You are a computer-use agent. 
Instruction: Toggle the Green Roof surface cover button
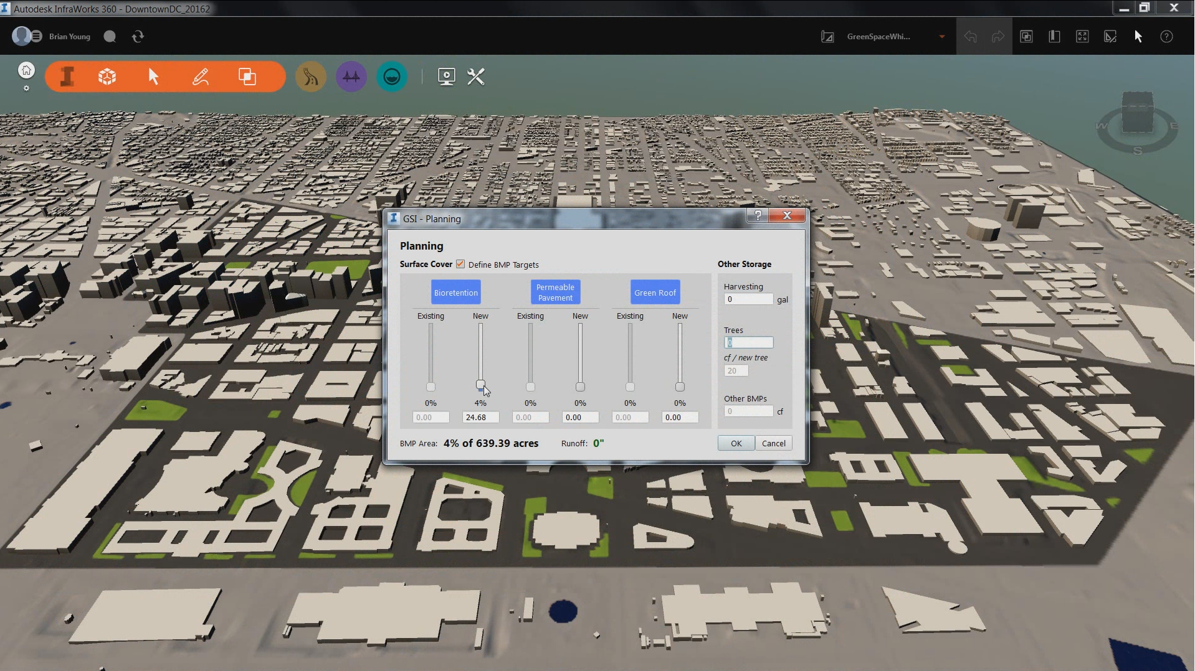tap(655, 293)
